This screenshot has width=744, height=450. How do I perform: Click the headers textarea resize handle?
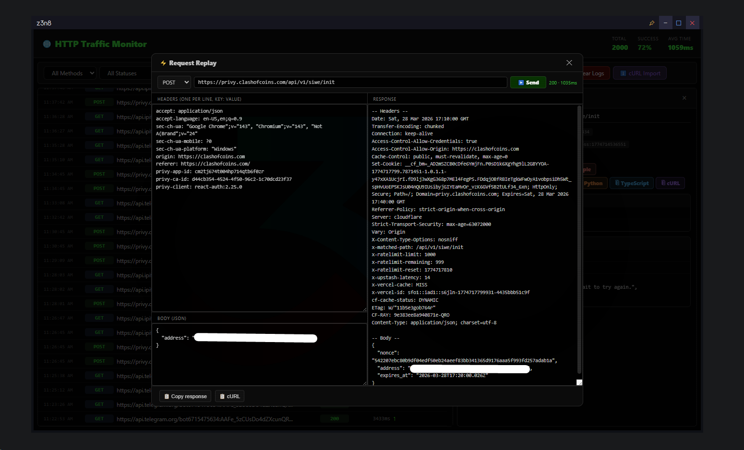364,309
